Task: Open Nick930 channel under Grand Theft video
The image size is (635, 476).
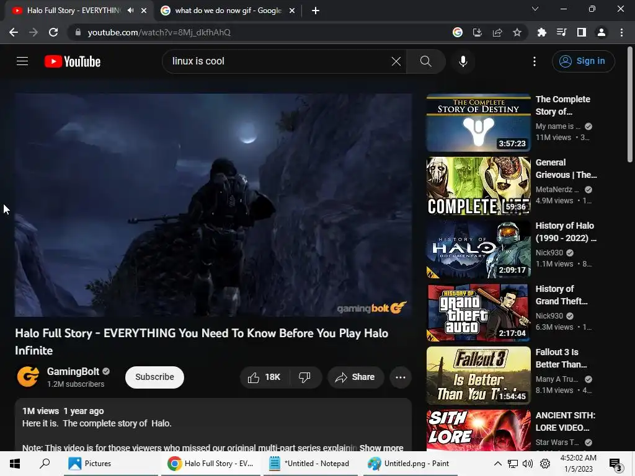Action: [x=549, y=315]
